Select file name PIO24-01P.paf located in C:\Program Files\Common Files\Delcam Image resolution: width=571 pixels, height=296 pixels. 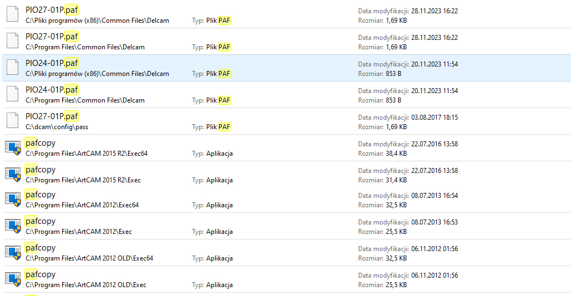[52, 90]
